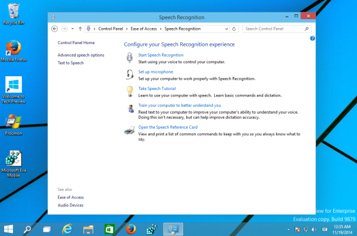Click the person icon beside Train your computer
Screen dimensions: 357x236
(131, 109)
